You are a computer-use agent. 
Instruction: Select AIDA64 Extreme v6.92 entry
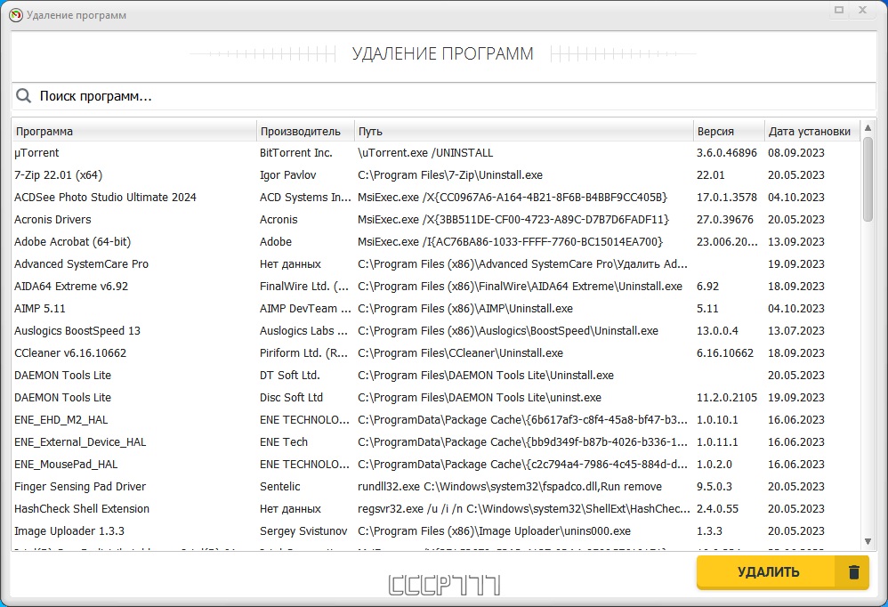click(133, 287)
